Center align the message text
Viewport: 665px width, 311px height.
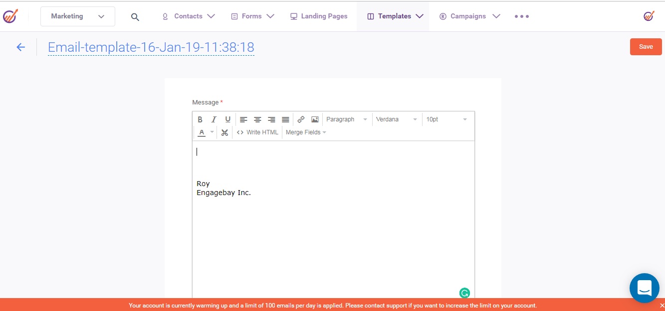pyautogui.click(x=257, y=119)
